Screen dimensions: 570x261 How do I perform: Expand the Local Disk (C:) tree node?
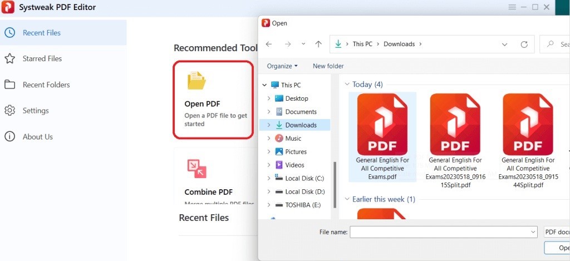[269, 179]
